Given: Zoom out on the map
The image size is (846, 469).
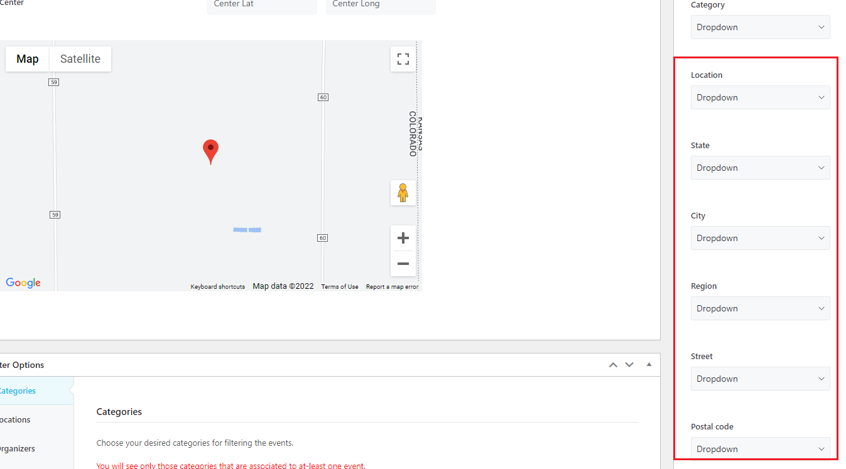Looking at the screenshot, I should 403,264.
